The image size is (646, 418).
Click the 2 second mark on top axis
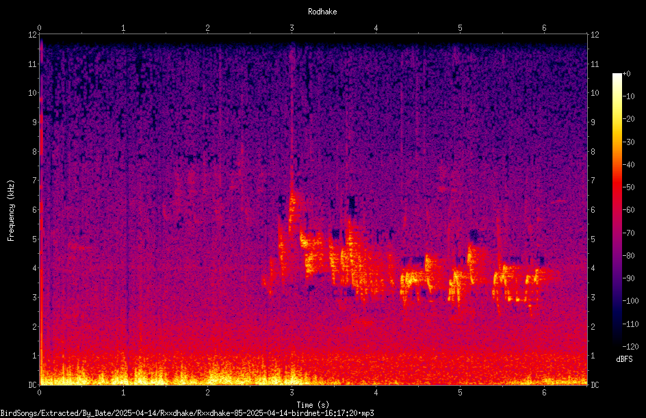[207, 28]
